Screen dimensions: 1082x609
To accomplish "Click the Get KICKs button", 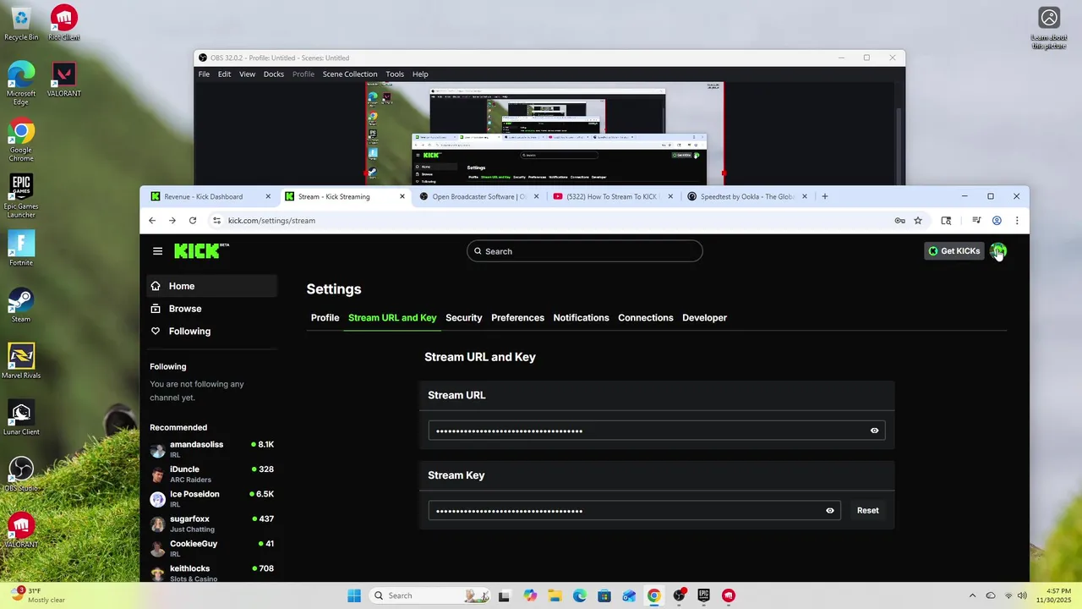I will pyautogui.click(x=954, y=251).
